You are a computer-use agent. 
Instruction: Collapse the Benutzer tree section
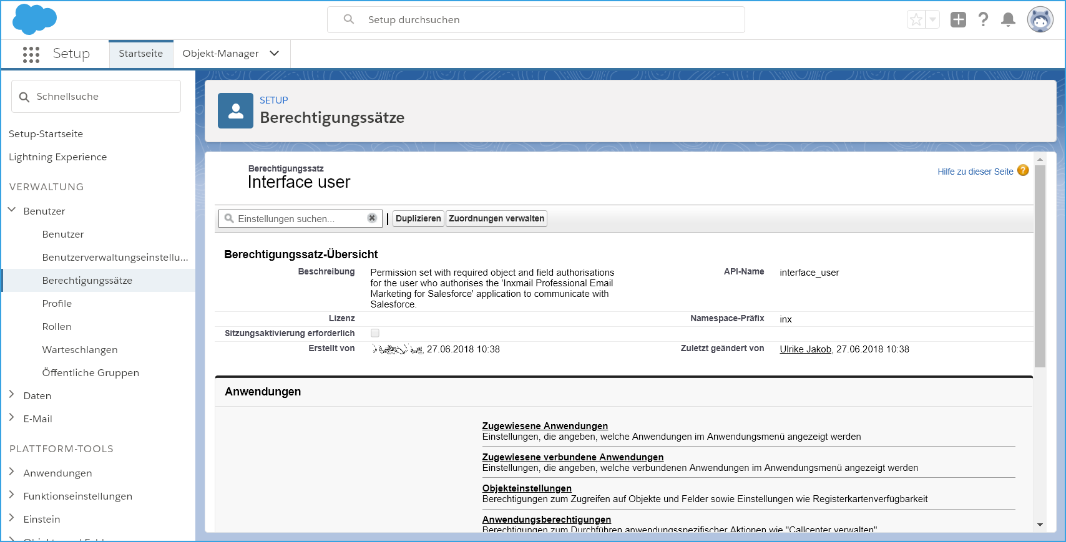point(12,210)
